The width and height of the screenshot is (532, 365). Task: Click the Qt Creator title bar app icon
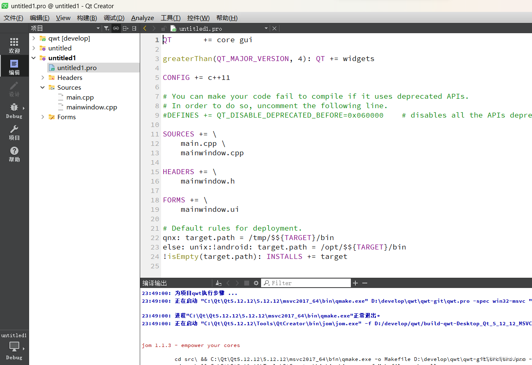(5, 6)
